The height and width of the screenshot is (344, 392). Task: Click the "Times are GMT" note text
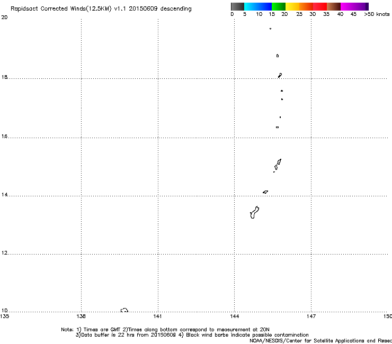[x=102, y=330]
